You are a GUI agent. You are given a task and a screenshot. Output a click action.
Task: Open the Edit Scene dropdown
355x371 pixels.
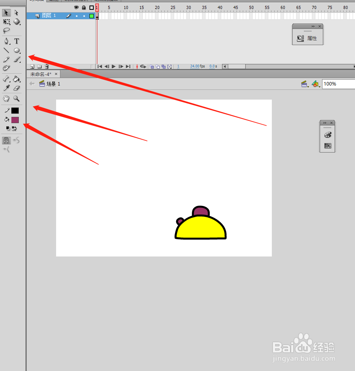[x=305, y=84]
